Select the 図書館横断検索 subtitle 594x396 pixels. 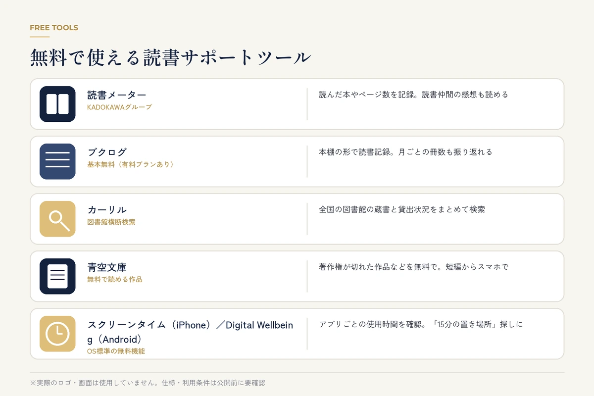point(111,222)
